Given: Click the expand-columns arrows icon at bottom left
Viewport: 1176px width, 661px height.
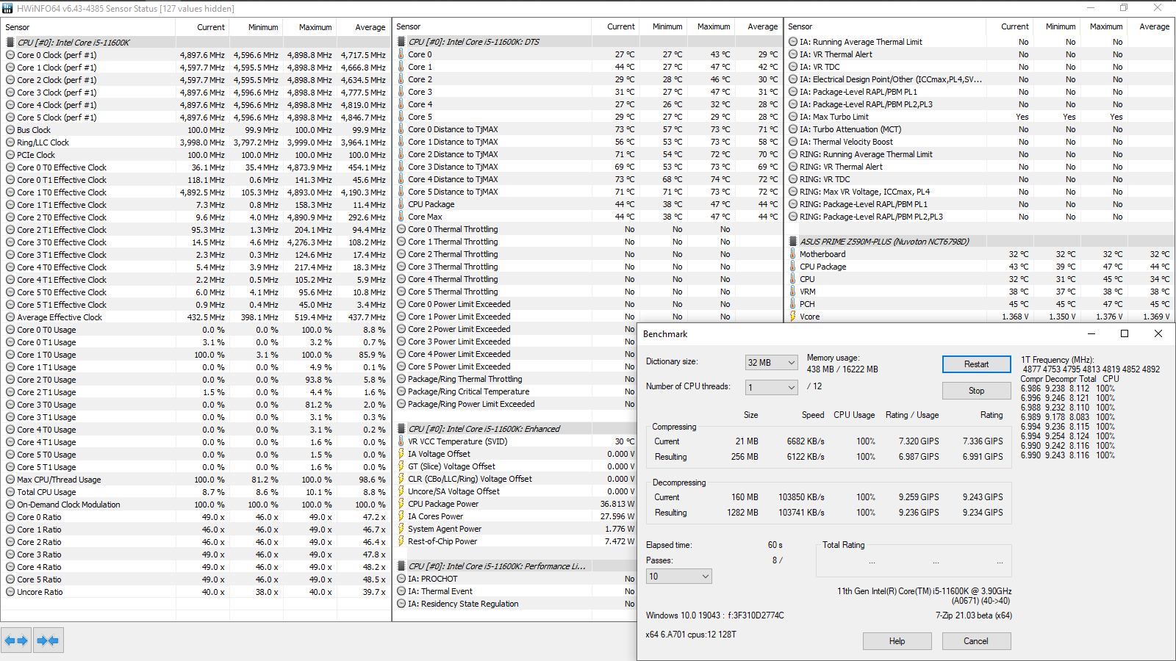Looking at the screenshot, I should (x=16, y=640).
